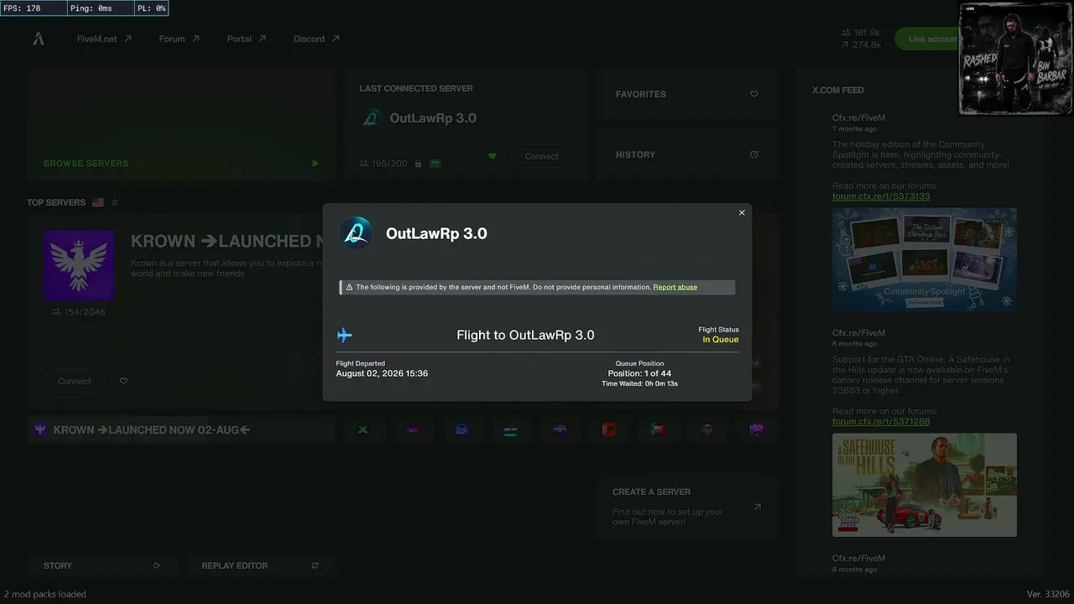Click the 'In Queue' flight status
Screen dimensions: 1074x604
721,340
